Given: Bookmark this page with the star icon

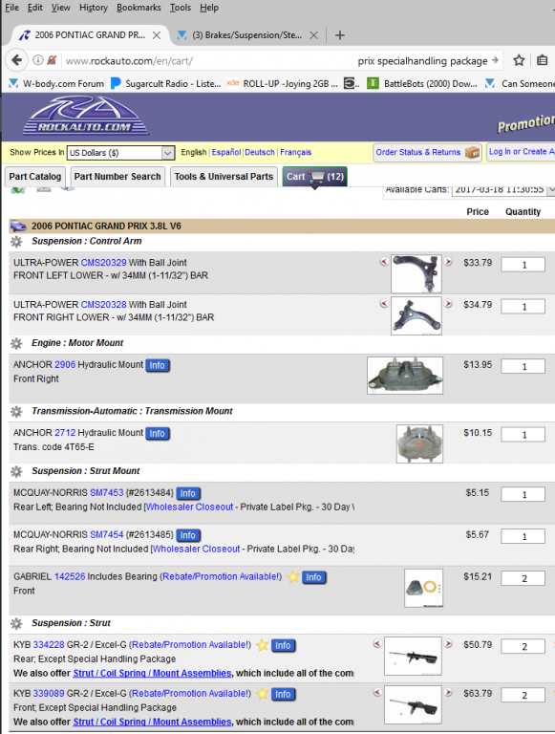Looking at the screenshot, I should (x=519, y=60).
